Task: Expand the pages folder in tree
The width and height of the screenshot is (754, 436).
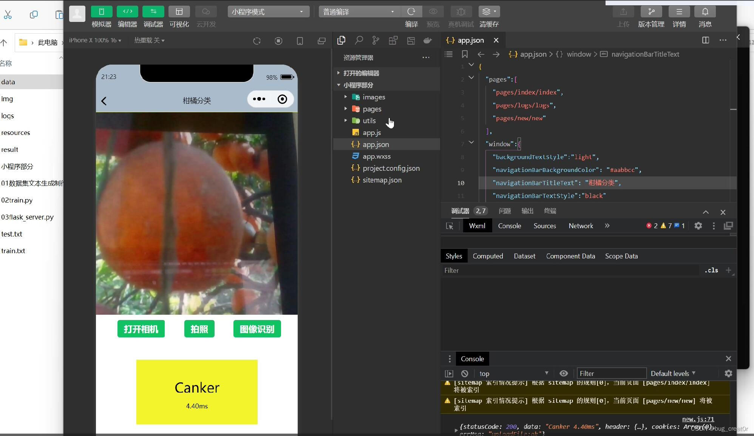Action: (372, 109)
